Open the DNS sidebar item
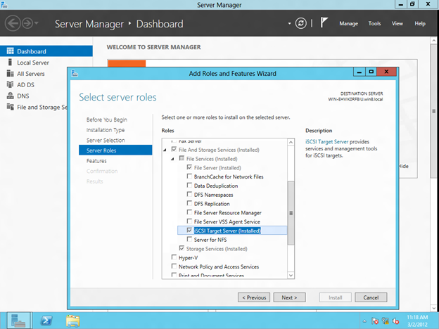 coord(23,96)
